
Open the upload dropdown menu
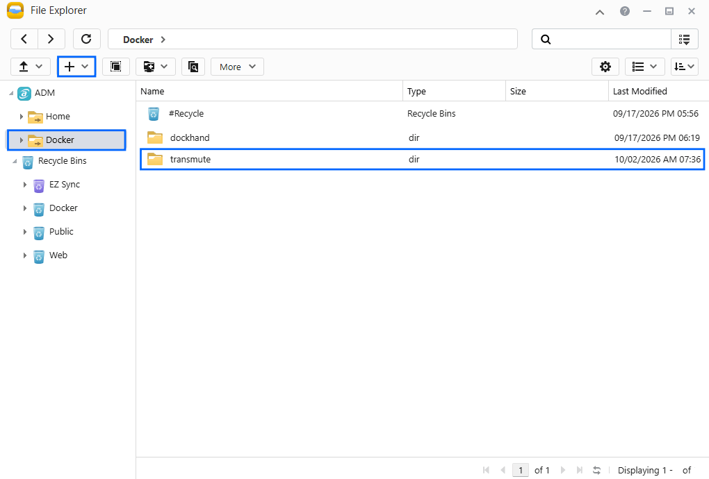[x=31, y=67]
